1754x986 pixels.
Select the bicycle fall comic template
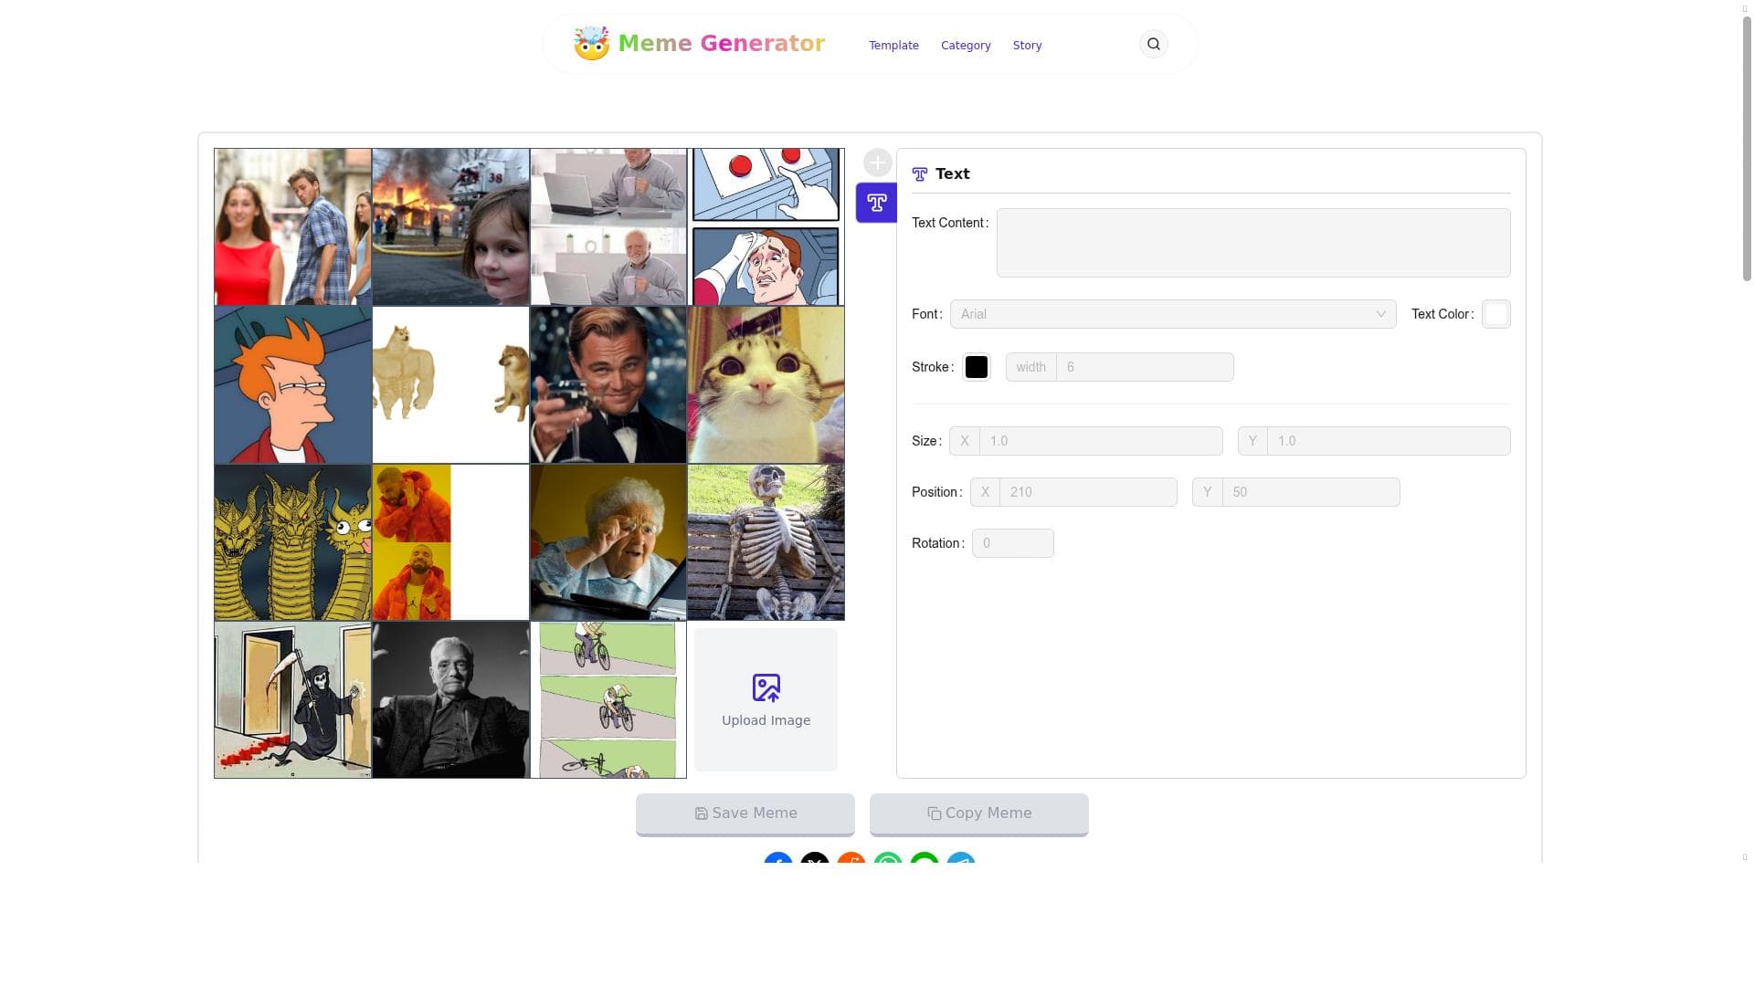[x=608, y=700]
